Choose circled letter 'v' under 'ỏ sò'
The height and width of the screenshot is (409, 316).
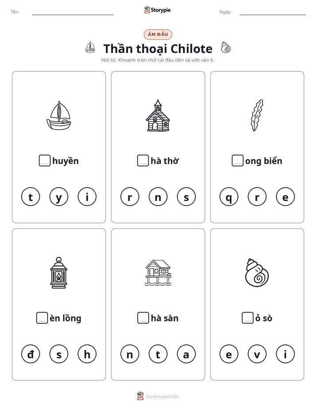click(257, 354)
